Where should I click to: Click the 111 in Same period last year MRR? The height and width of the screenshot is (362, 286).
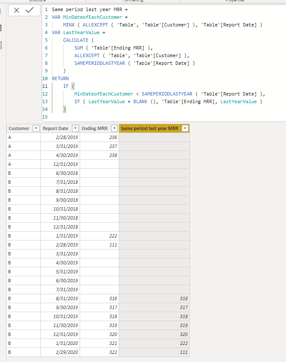point(154,352)
